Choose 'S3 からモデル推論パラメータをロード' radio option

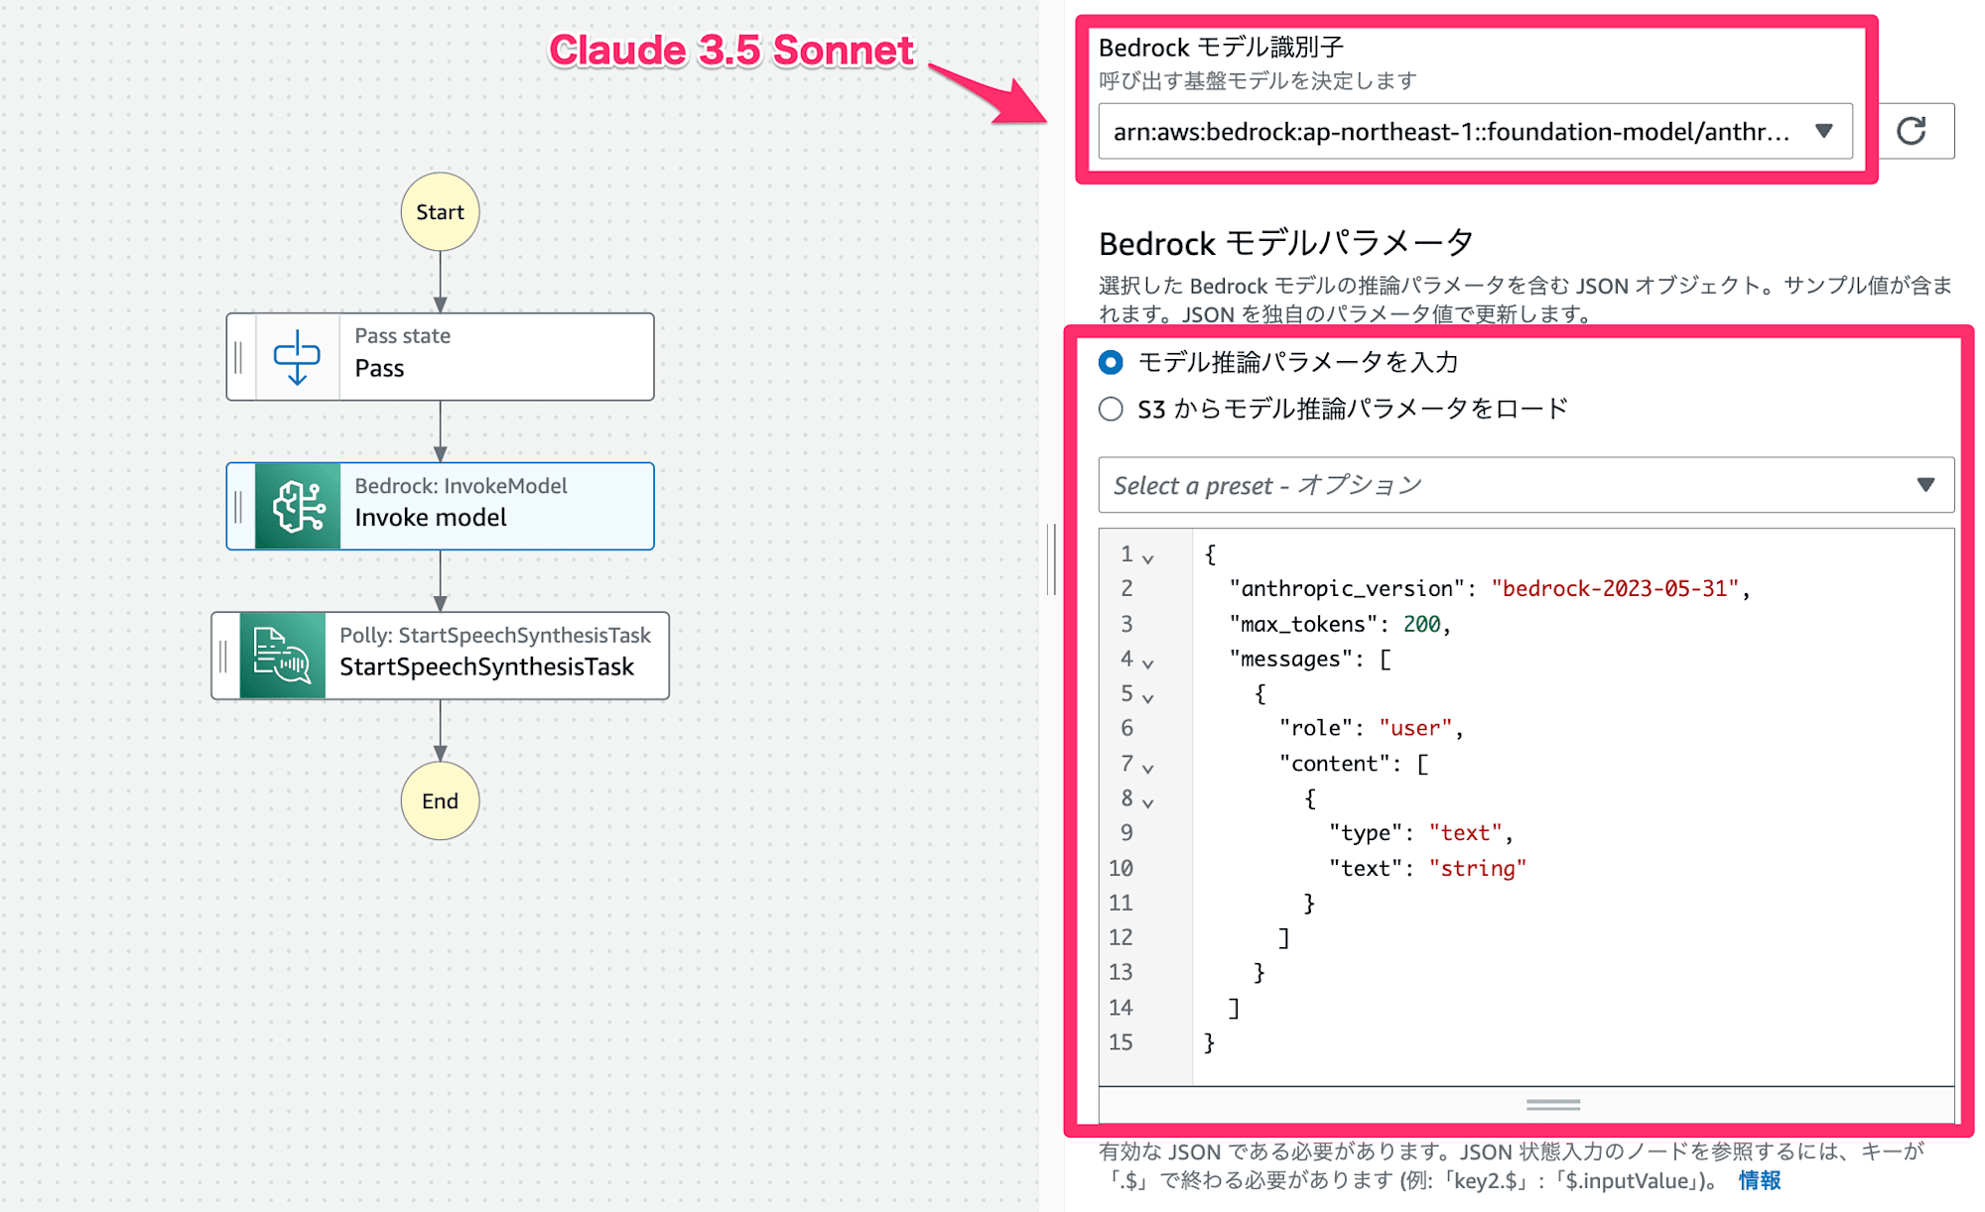[x=1111, y=409]
